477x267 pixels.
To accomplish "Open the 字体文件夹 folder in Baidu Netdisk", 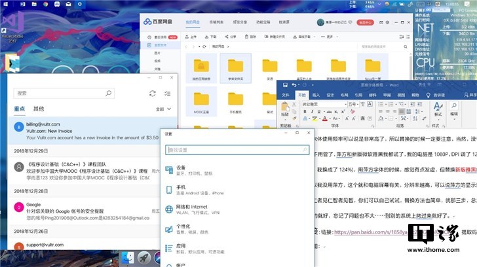I will [x=235, y=68].
